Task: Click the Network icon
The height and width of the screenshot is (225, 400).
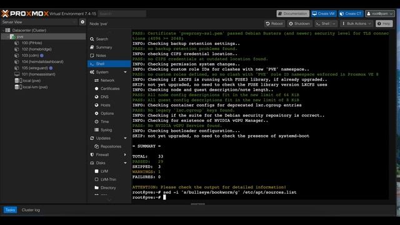Action: pyautogui.click(x=96, y=81)
